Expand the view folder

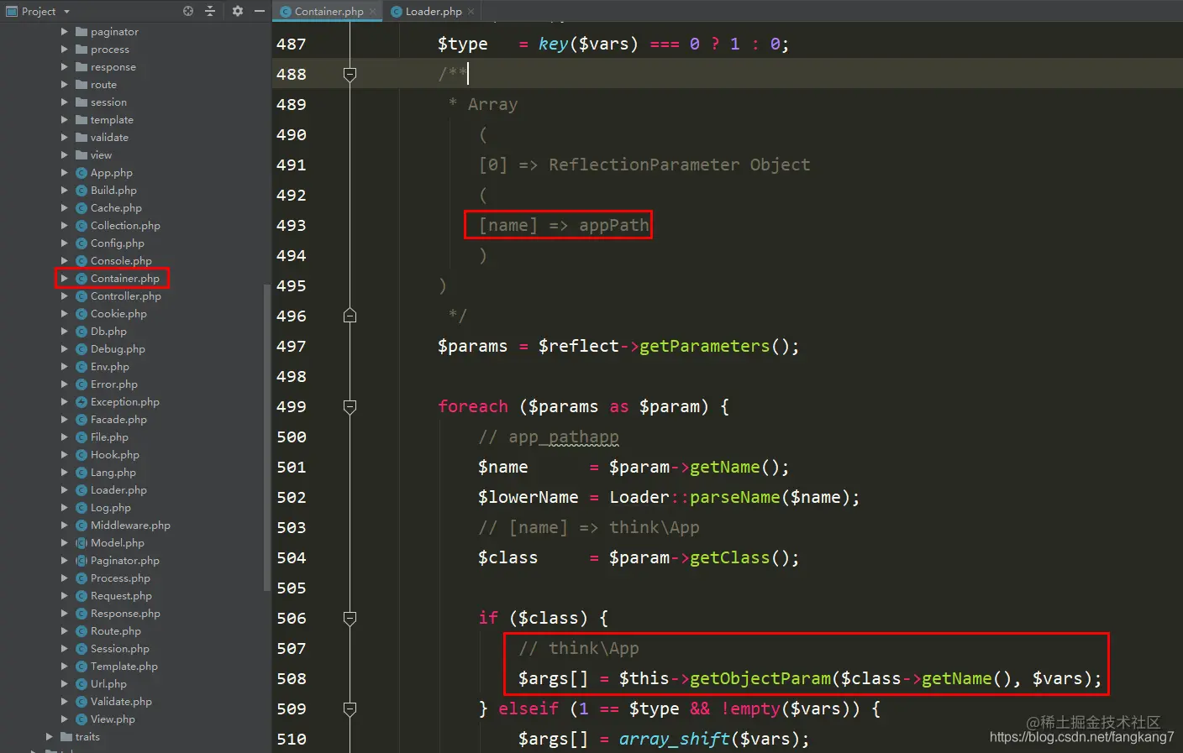coord(65,155)
